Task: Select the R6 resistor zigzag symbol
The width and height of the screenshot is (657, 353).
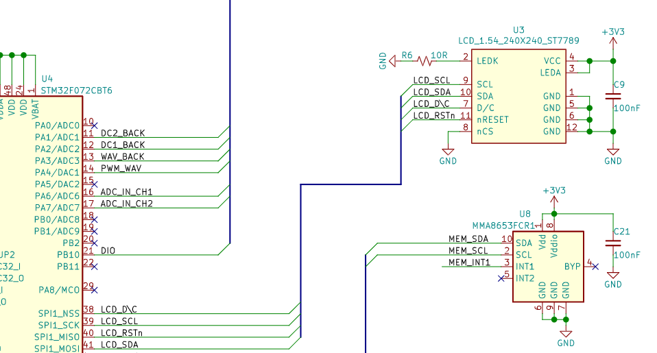Action: 425,61
